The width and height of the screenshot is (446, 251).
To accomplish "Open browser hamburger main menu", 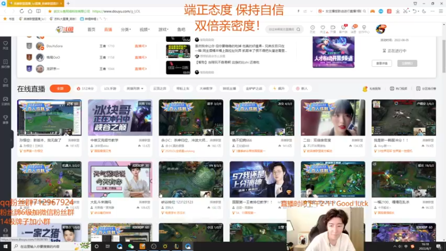I will (x=440, y=11).
